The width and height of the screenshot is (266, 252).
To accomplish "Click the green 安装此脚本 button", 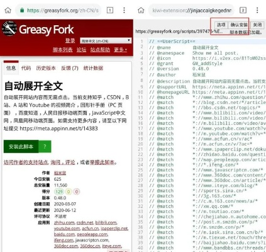I will [21, 146].
